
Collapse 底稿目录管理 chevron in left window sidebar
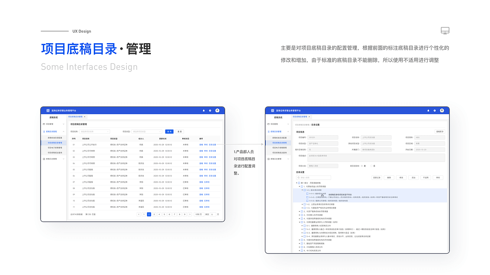(x=64, y=131)
